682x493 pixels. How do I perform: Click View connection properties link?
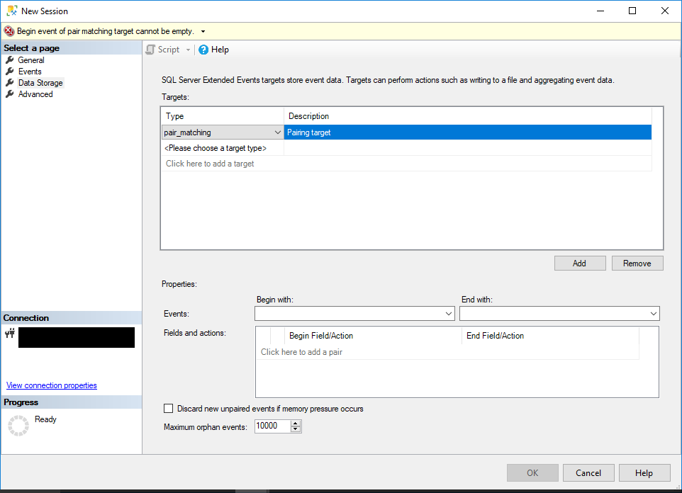pyautogui.click(x=51, y=385)
